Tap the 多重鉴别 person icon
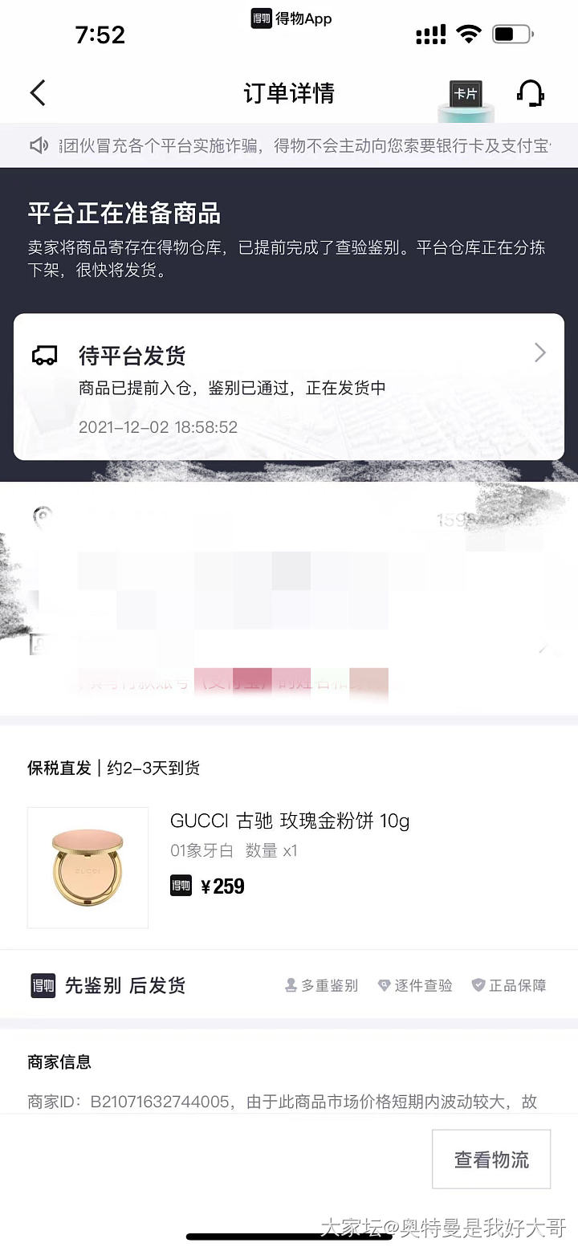Viewport: 578px width, 1251px height. (291, 985)
